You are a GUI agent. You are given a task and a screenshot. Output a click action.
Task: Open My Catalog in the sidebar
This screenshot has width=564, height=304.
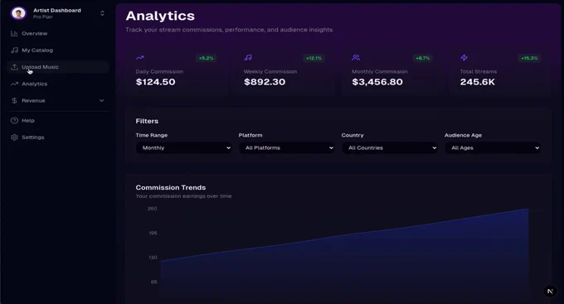[x=58, y=51]
